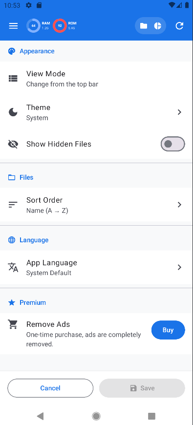The width and height of the screenshot is (193, 425).
Task: Enable the Show Hidden Files switch
Action: click(x=172, y=144)
